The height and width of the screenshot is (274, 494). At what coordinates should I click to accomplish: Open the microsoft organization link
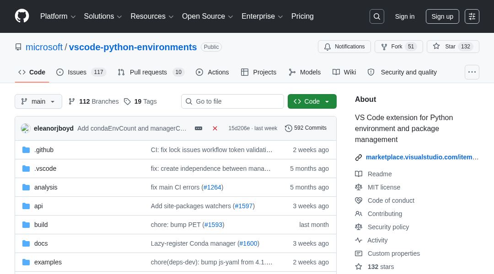[x=44, y=47]
